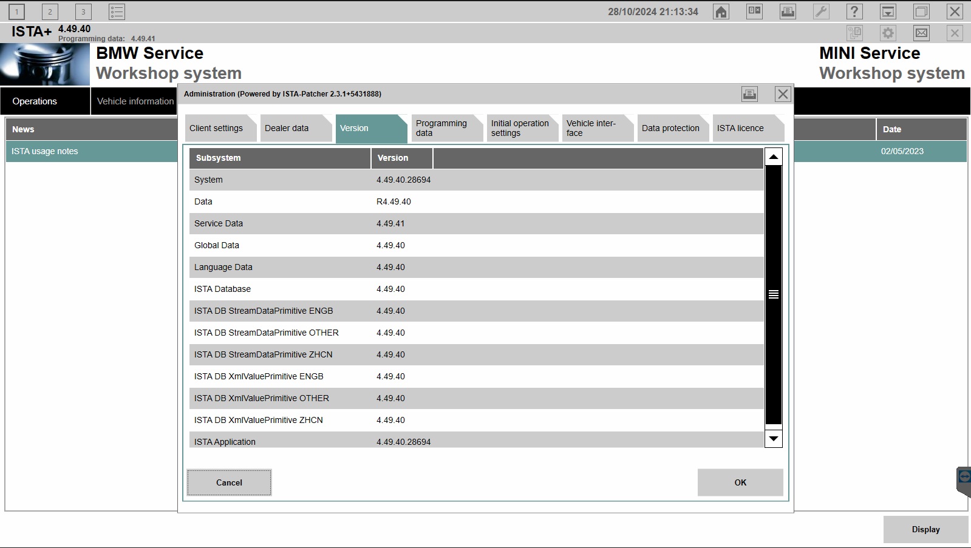Select the Language Data row
Image resolution: width=971 pixels, height=548 pixels.
click(476, 267)
